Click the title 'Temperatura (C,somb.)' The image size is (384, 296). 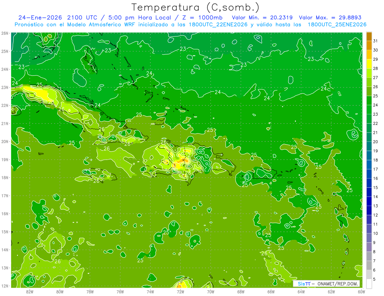tap(196, 7)
